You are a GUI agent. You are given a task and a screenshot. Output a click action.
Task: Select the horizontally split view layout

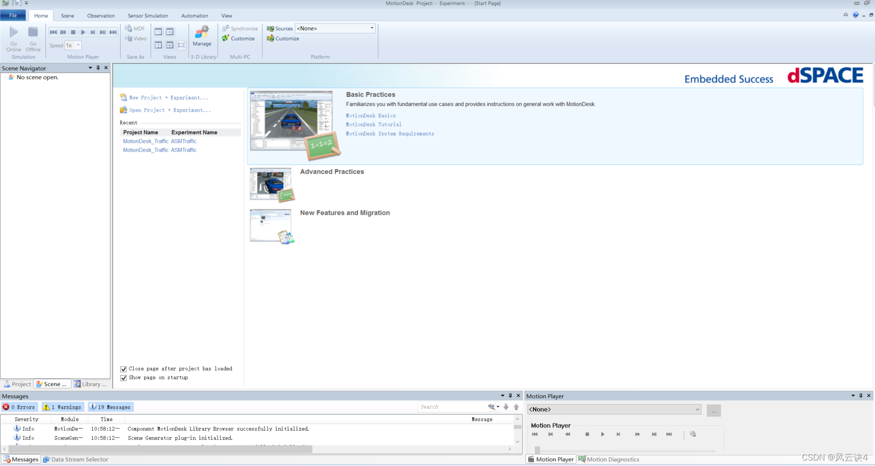point(170,32)
